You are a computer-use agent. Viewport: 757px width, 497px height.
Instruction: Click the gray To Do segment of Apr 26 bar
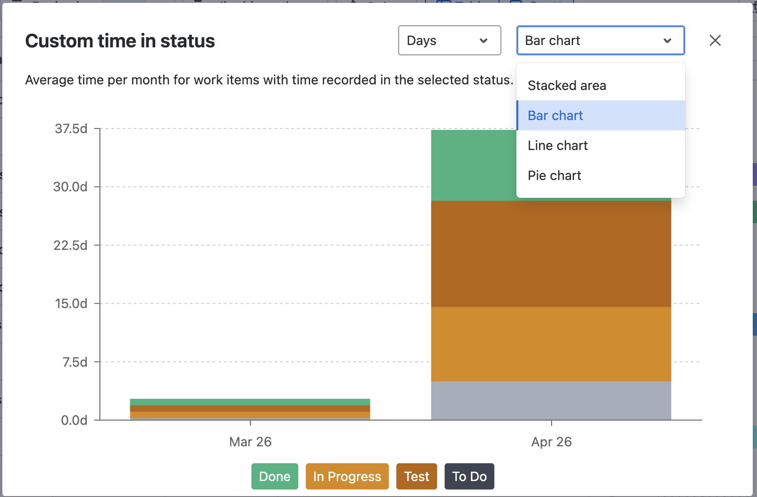tap(551, 400)
